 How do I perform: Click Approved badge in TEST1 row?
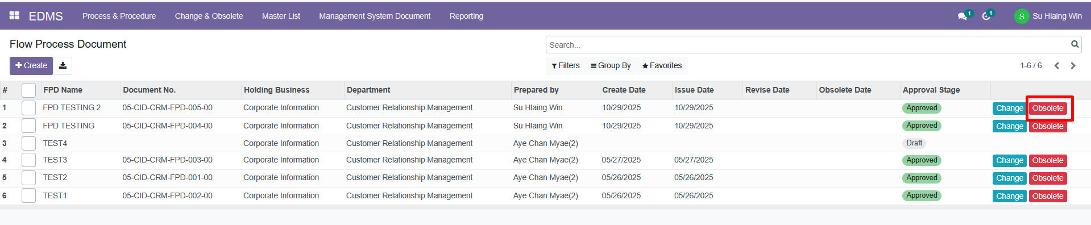click(x=922, y=195)
